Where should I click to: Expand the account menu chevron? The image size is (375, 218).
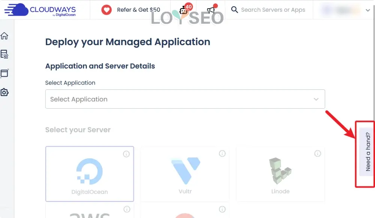[x=368, y=10]
